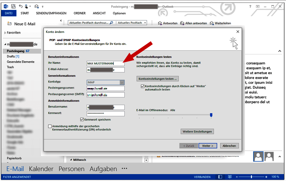Click the E-Mail im Offlinemodus slider handle
The width and height of the screenshot is (286, 181).
tap(211, 115)
